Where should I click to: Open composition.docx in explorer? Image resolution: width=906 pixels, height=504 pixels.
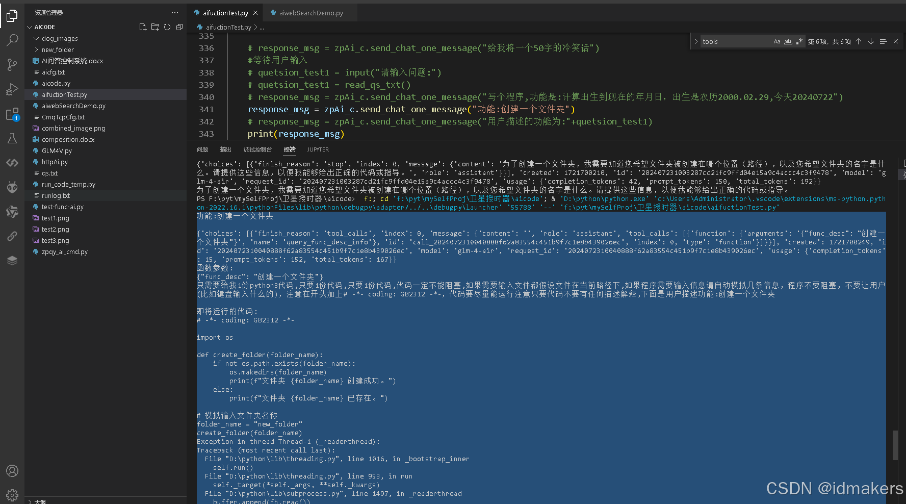click(68, 139)
